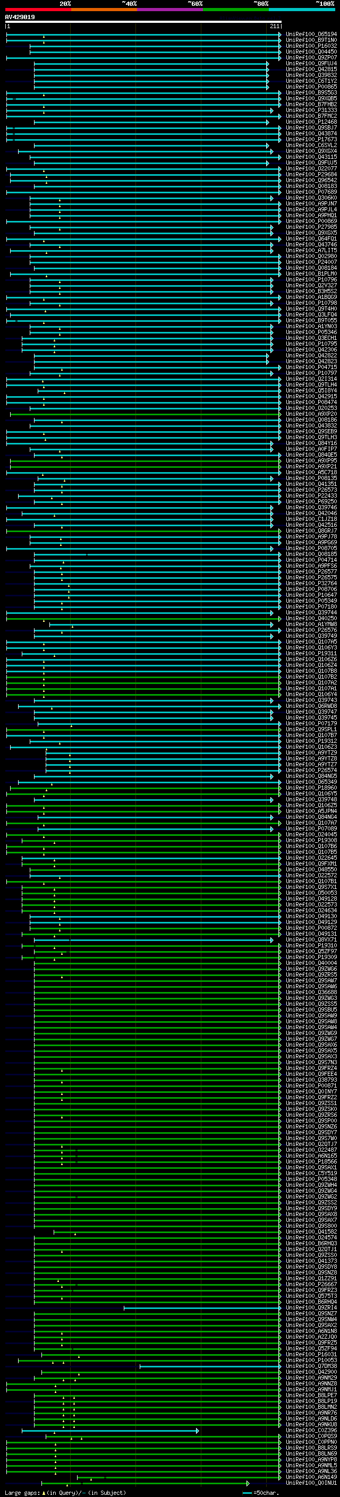This screenshot has height=1497, width=340.
Task: Select hit label UniRef100_P29684
Action: tap(311, 174)
